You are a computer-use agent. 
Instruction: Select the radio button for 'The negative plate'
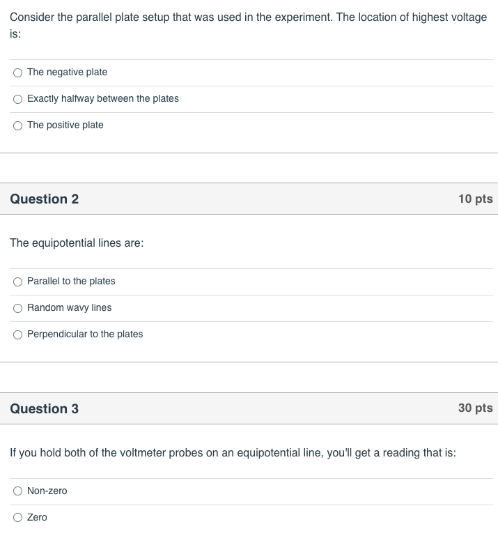click(x=18, y=72)
